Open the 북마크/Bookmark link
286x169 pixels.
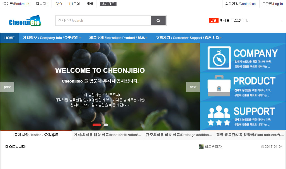(x=16, y=4)
